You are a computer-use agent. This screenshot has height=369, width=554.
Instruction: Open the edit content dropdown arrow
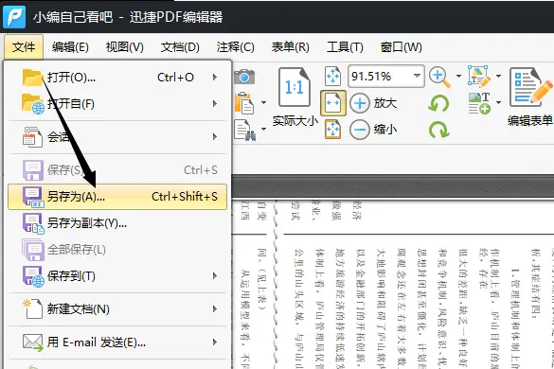pos(498,76)
